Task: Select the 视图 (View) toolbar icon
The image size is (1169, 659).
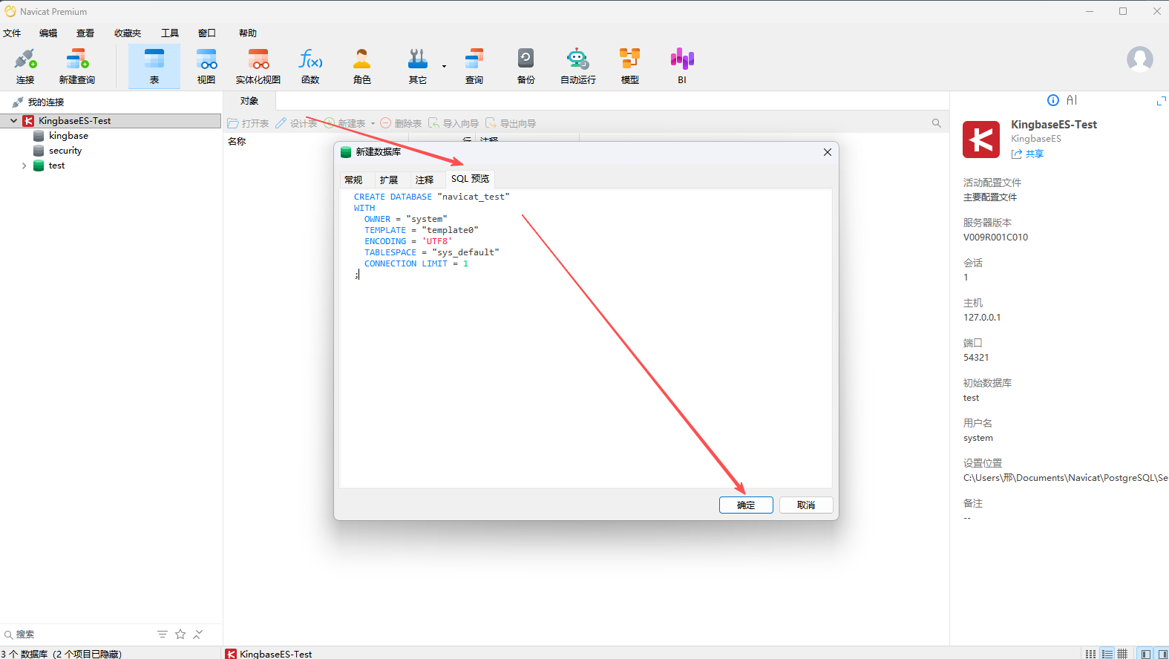Action: pos(206,66)
